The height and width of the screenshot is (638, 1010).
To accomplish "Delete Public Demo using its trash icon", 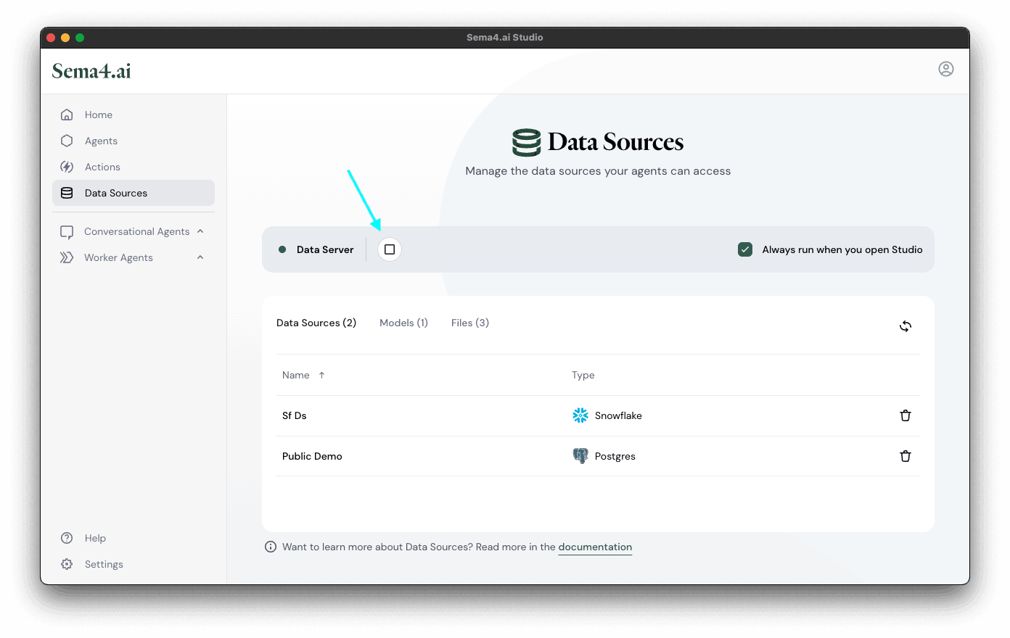I will pos(905,456).
